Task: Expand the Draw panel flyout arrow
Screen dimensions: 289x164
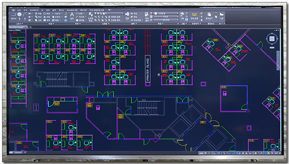Action: [22, 24]
